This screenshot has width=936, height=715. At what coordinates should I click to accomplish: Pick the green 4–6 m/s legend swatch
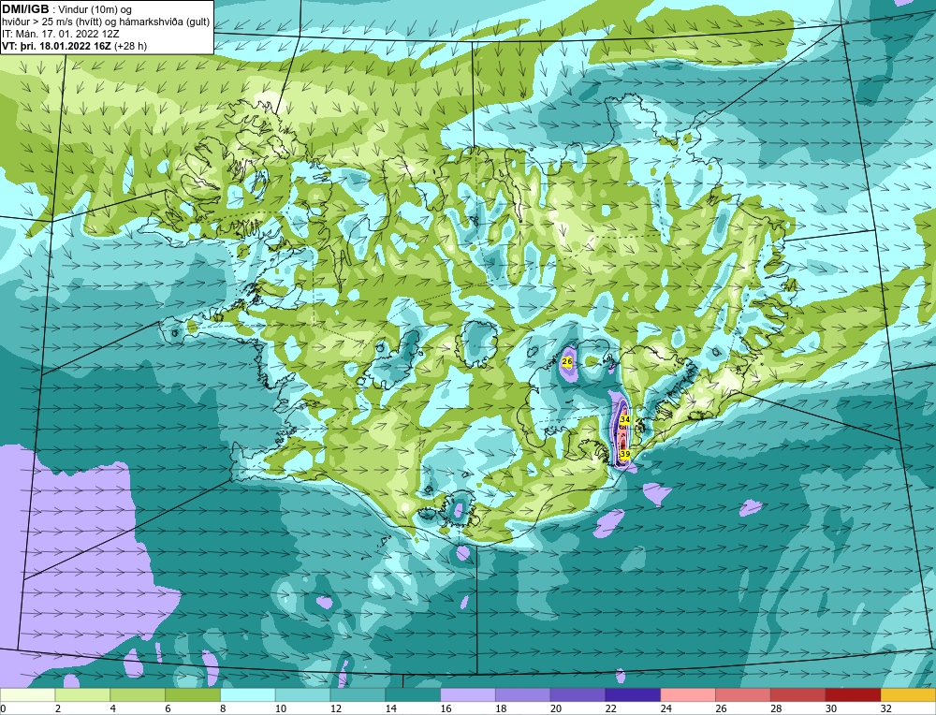(x=138, y=694)
